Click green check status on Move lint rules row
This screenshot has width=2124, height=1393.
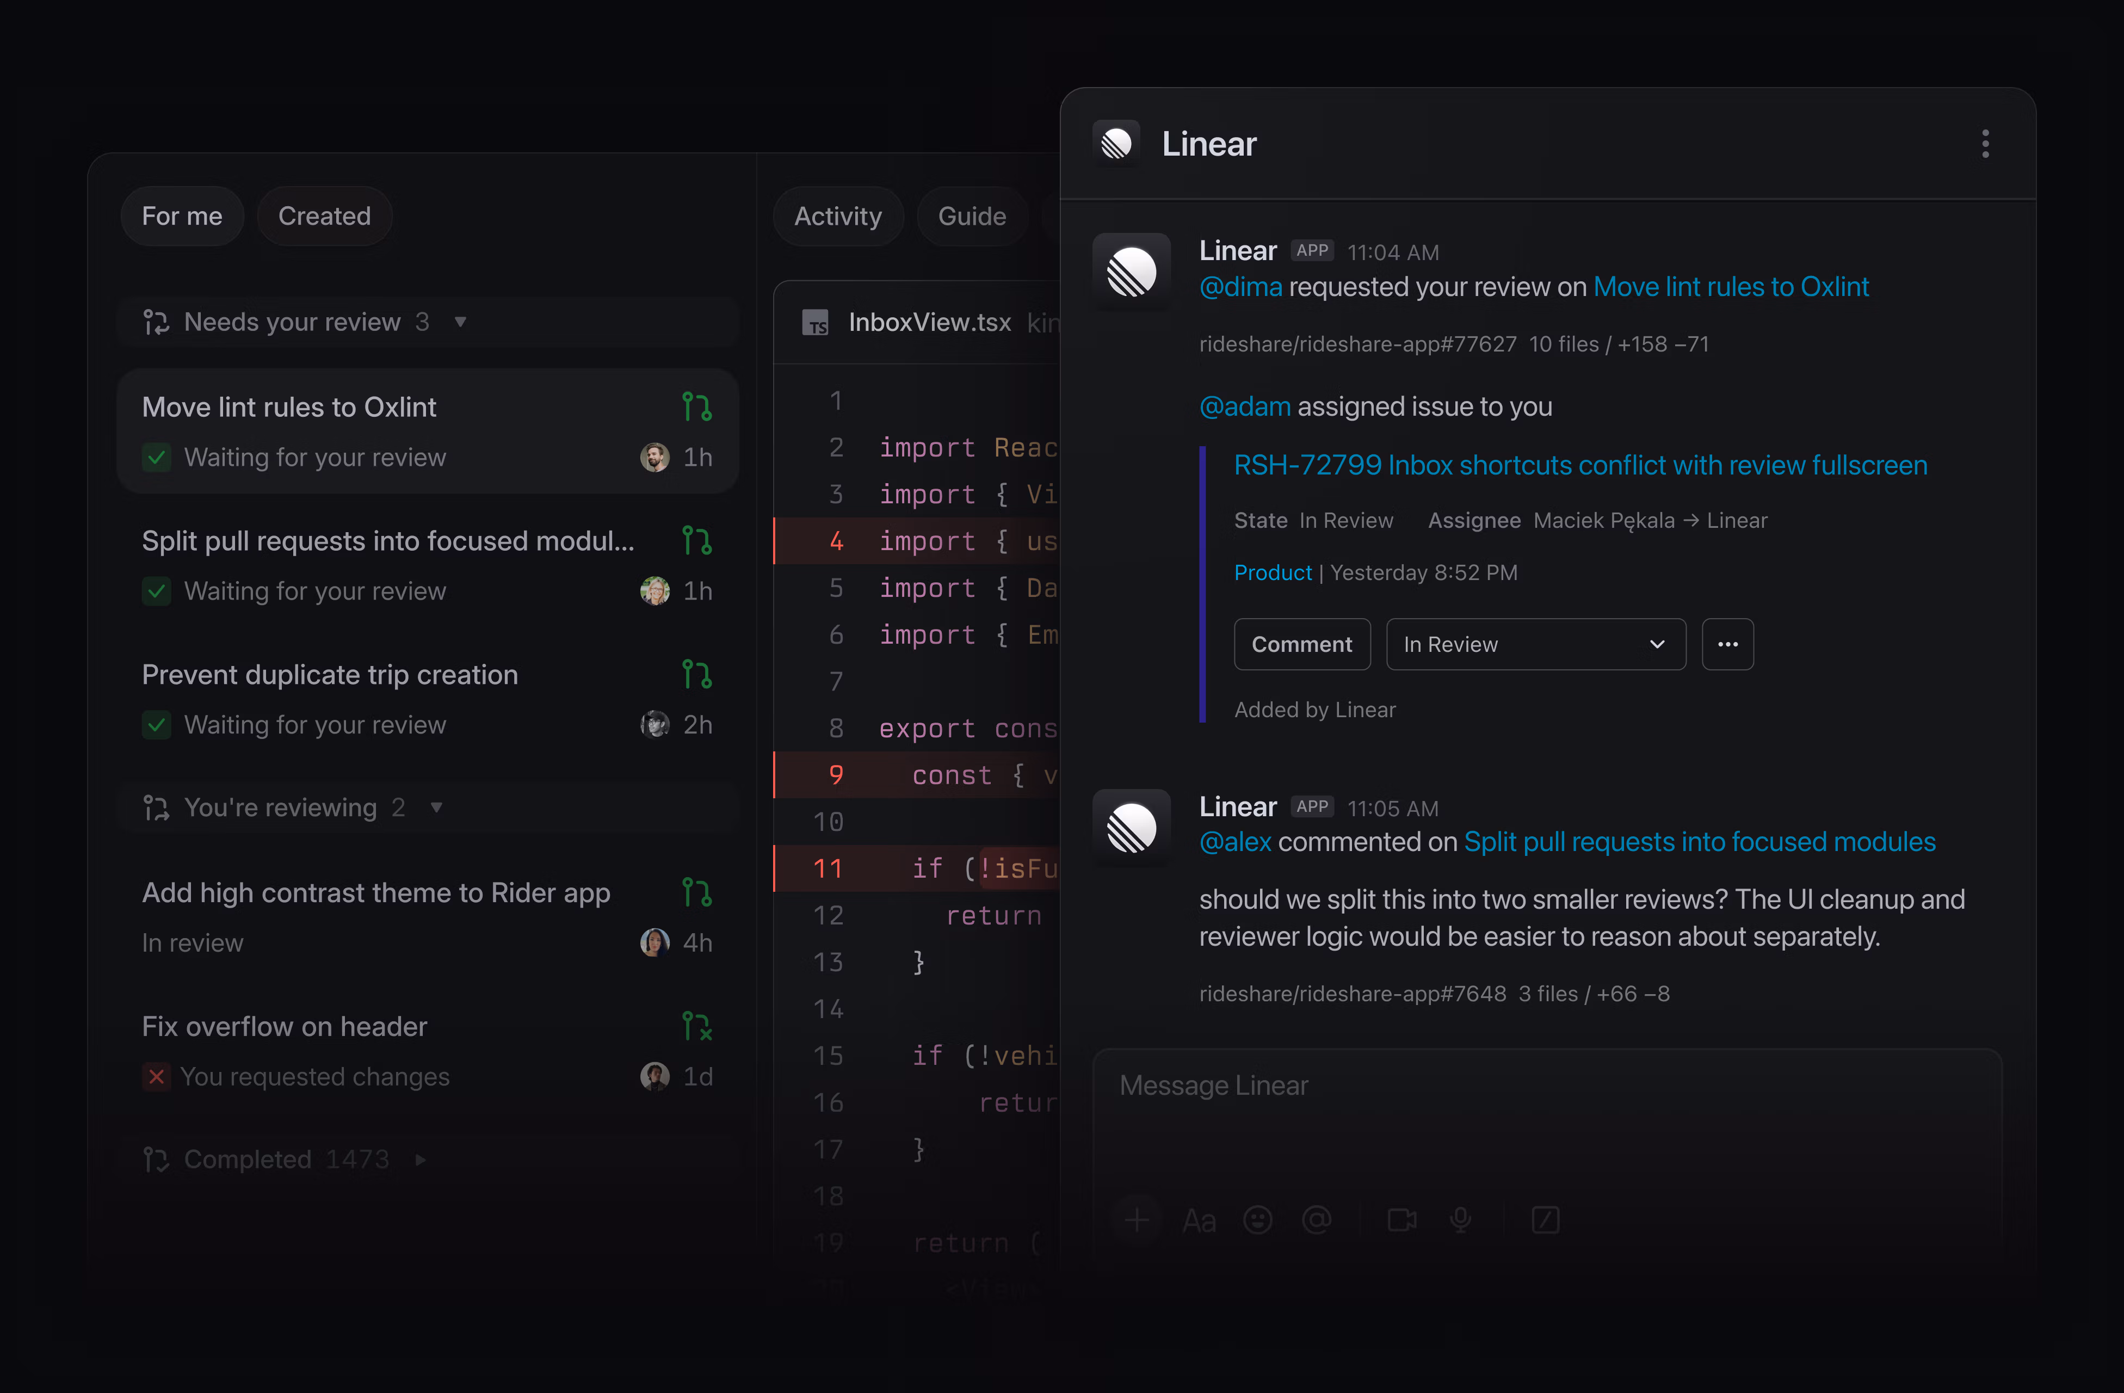156,458
